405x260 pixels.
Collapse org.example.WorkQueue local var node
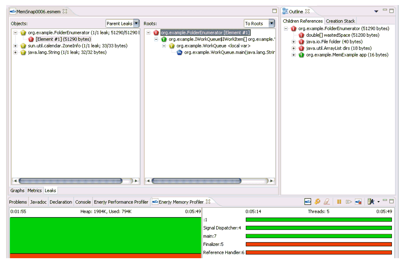164,46
